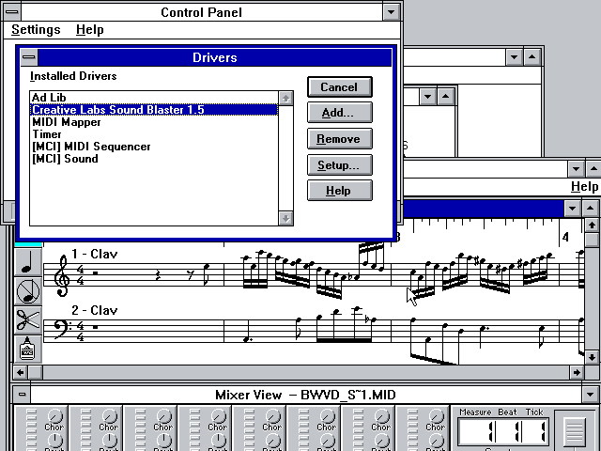Image resolution: width=601 pixels, height=451 pixels.
Task: Minimize the sequencer window above the Help menu
Action: pyautogui.click(x=576, y=169)
